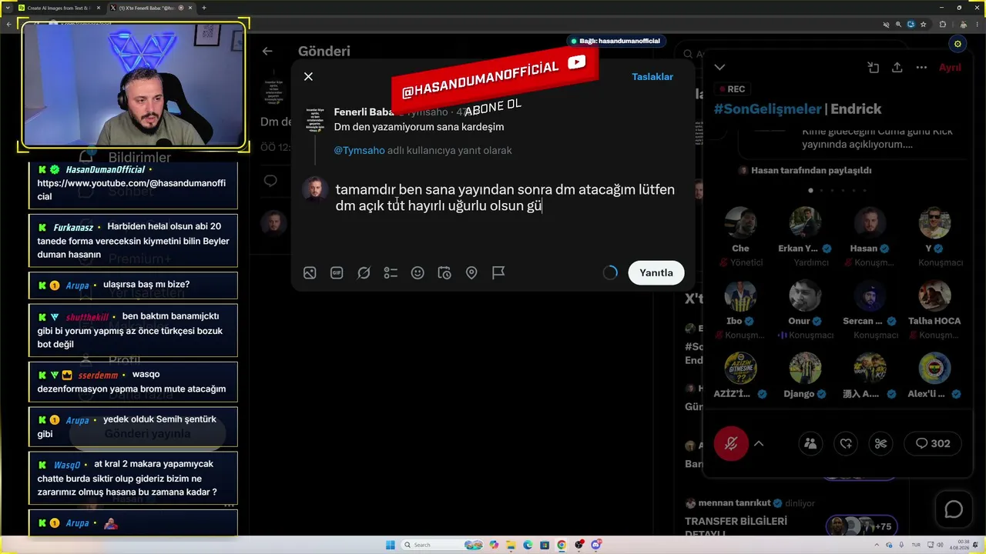Post the reply with Yanıtla button
Screen dimensions: 986x554
[656, 272]
